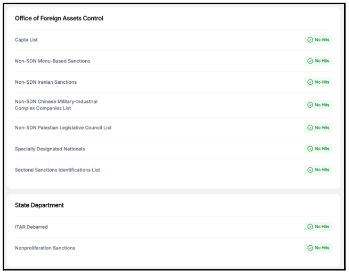Screen dimensions: 349x273
Task: Select Chinese Military-Industrial Complex Companies List label
Action: [56, 105]
